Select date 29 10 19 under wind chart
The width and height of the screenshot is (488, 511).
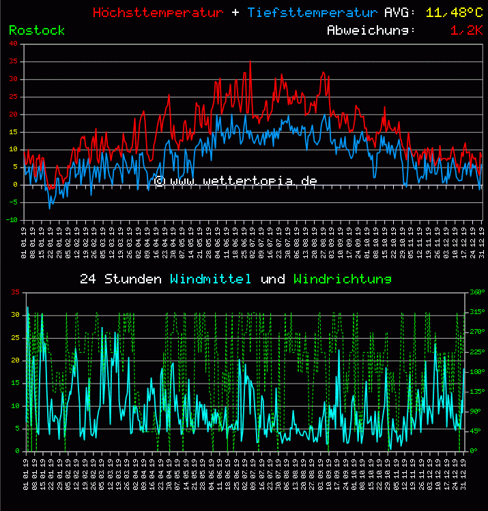point(388,474)
